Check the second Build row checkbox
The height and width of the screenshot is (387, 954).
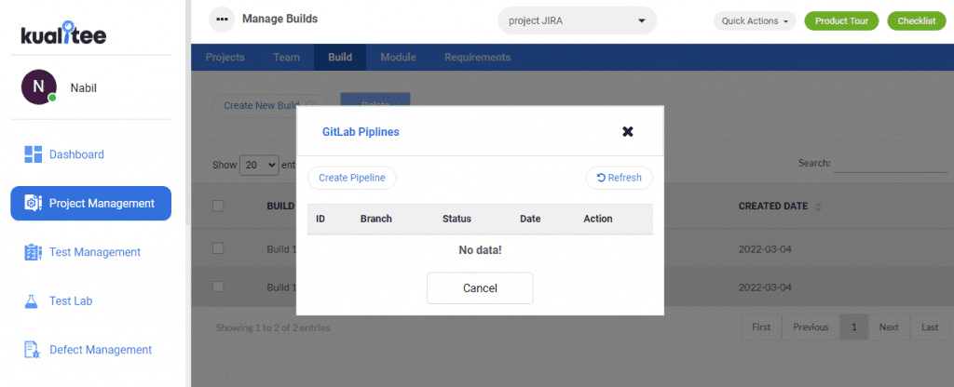pos(218,287)
